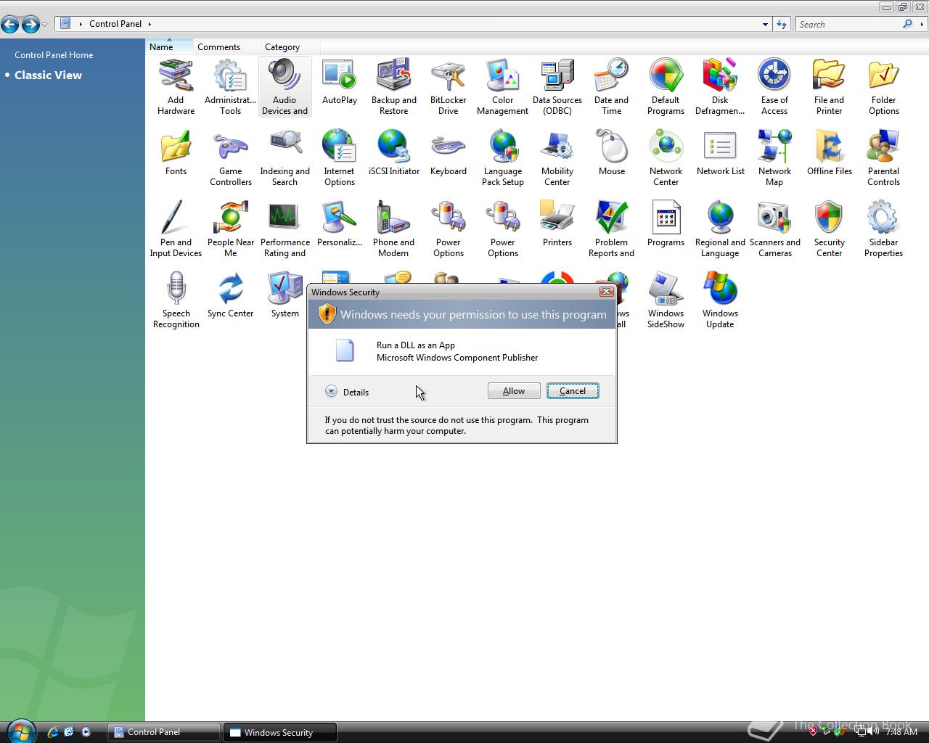This screenshot has width=929, height=743.
Task: Open AutoPlay settings
Action: point(339,82)
